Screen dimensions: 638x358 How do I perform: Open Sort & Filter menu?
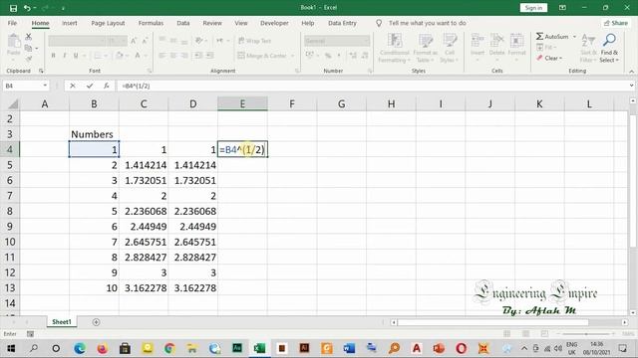[x=588, y=49]
